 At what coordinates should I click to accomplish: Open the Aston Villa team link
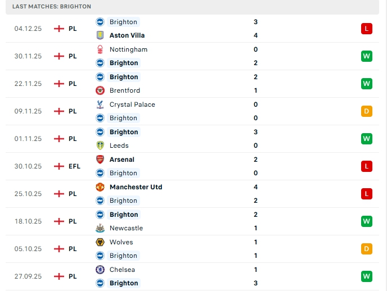[x=127, y=35]
